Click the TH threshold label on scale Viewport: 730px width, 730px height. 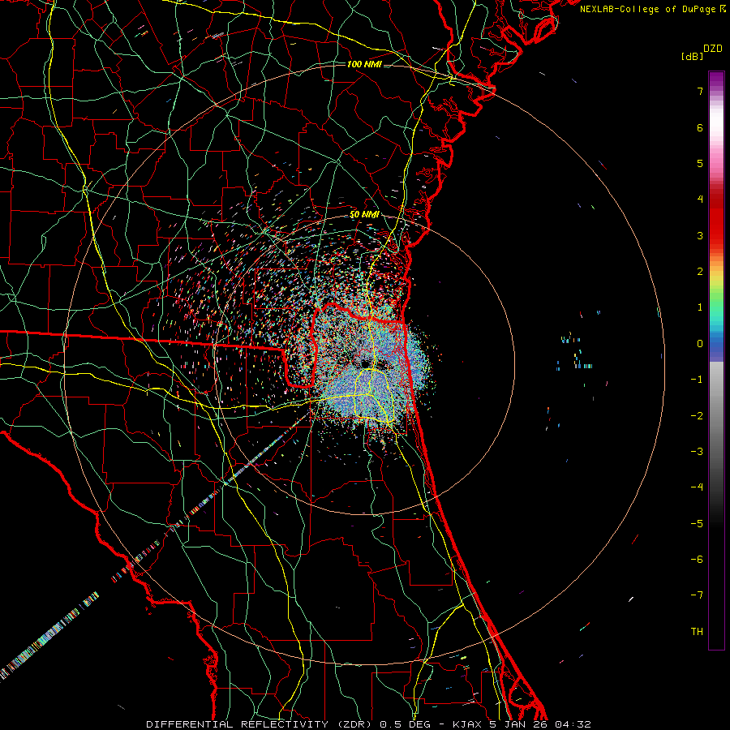(697, 631)
